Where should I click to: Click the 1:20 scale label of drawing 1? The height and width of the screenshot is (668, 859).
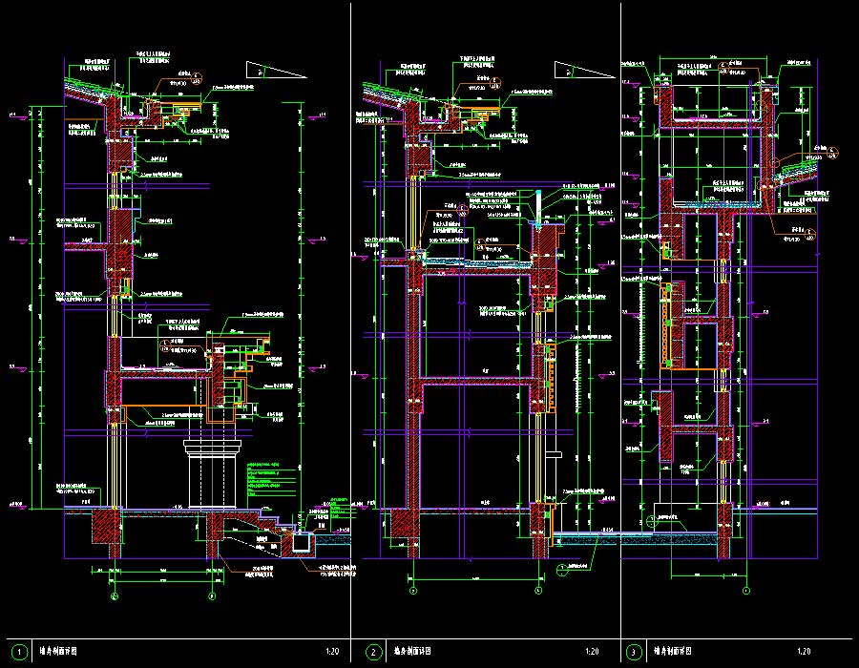[x=332, y=652]
